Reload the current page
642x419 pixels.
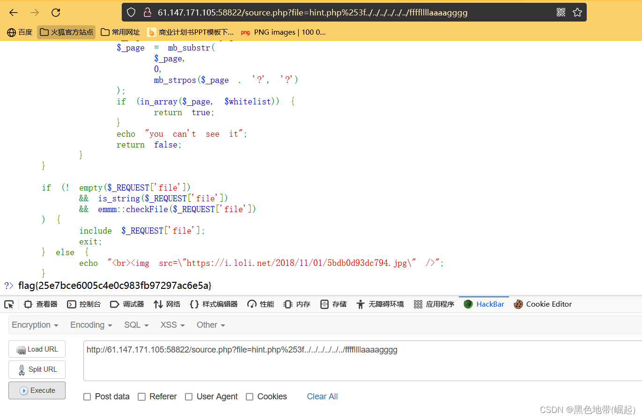click(56, 13)
